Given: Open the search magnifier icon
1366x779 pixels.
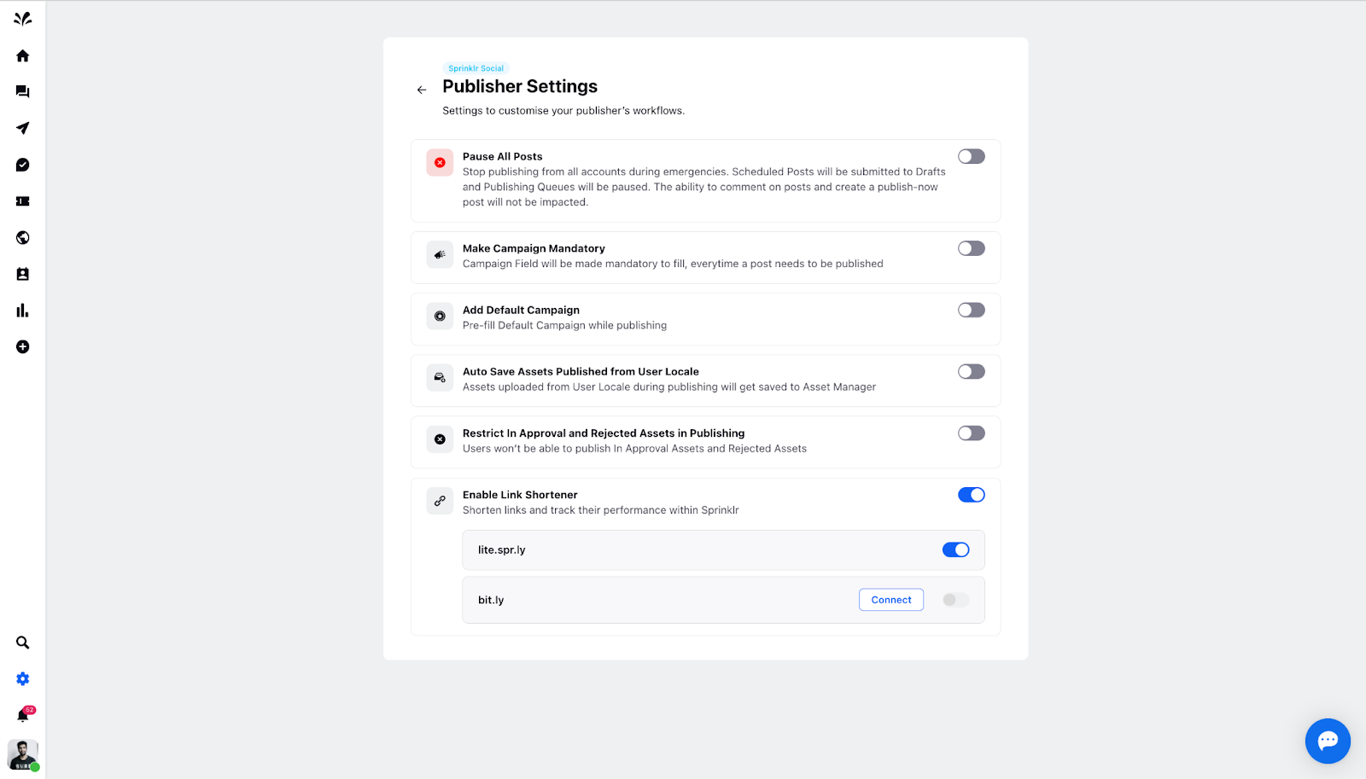Looking at the screenshot, I should tap(23, 642).
